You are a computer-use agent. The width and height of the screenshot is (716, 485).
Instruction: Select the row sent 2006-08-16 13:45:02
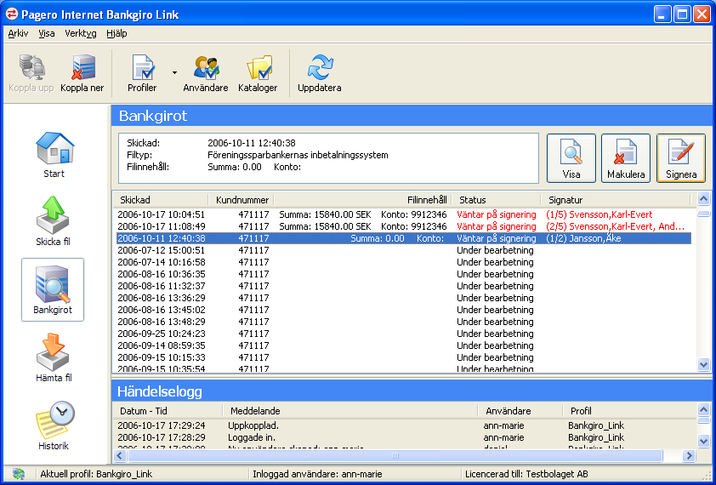pos(402,310)
